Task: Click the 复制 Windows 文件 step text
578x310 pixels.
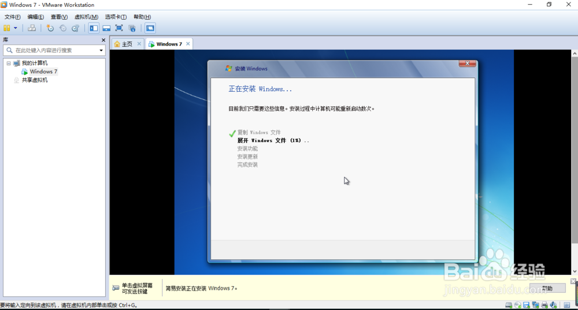Action: pos(259,133)
